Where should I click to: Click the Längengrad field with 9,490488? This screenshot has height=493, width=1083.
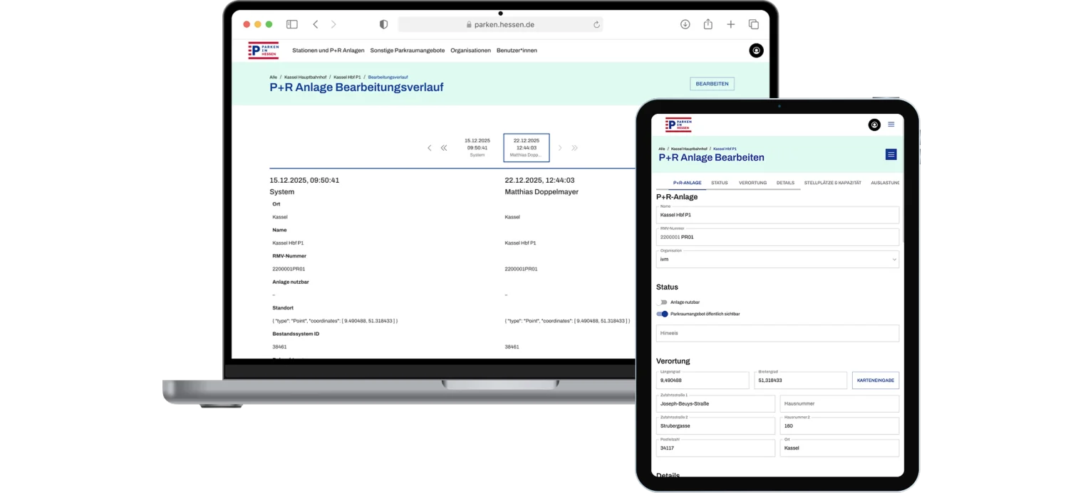tap(703, 381)
